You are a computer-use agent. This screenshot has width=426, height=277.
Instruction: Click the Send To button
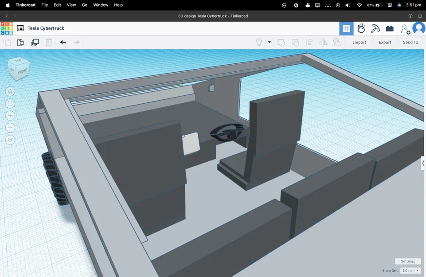click(410, 43)
